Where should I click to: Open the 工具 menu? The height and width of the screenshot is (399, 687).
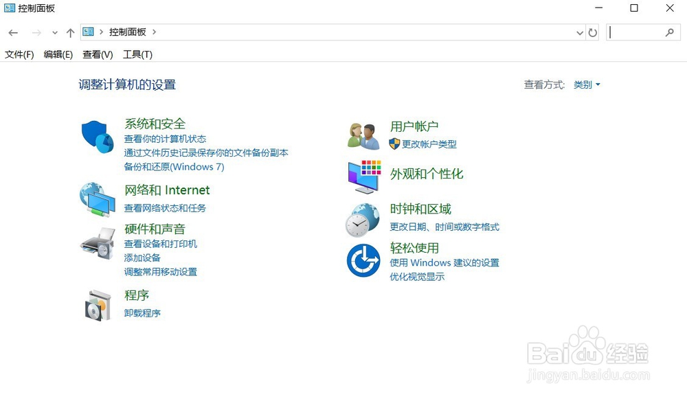[137, 54]
